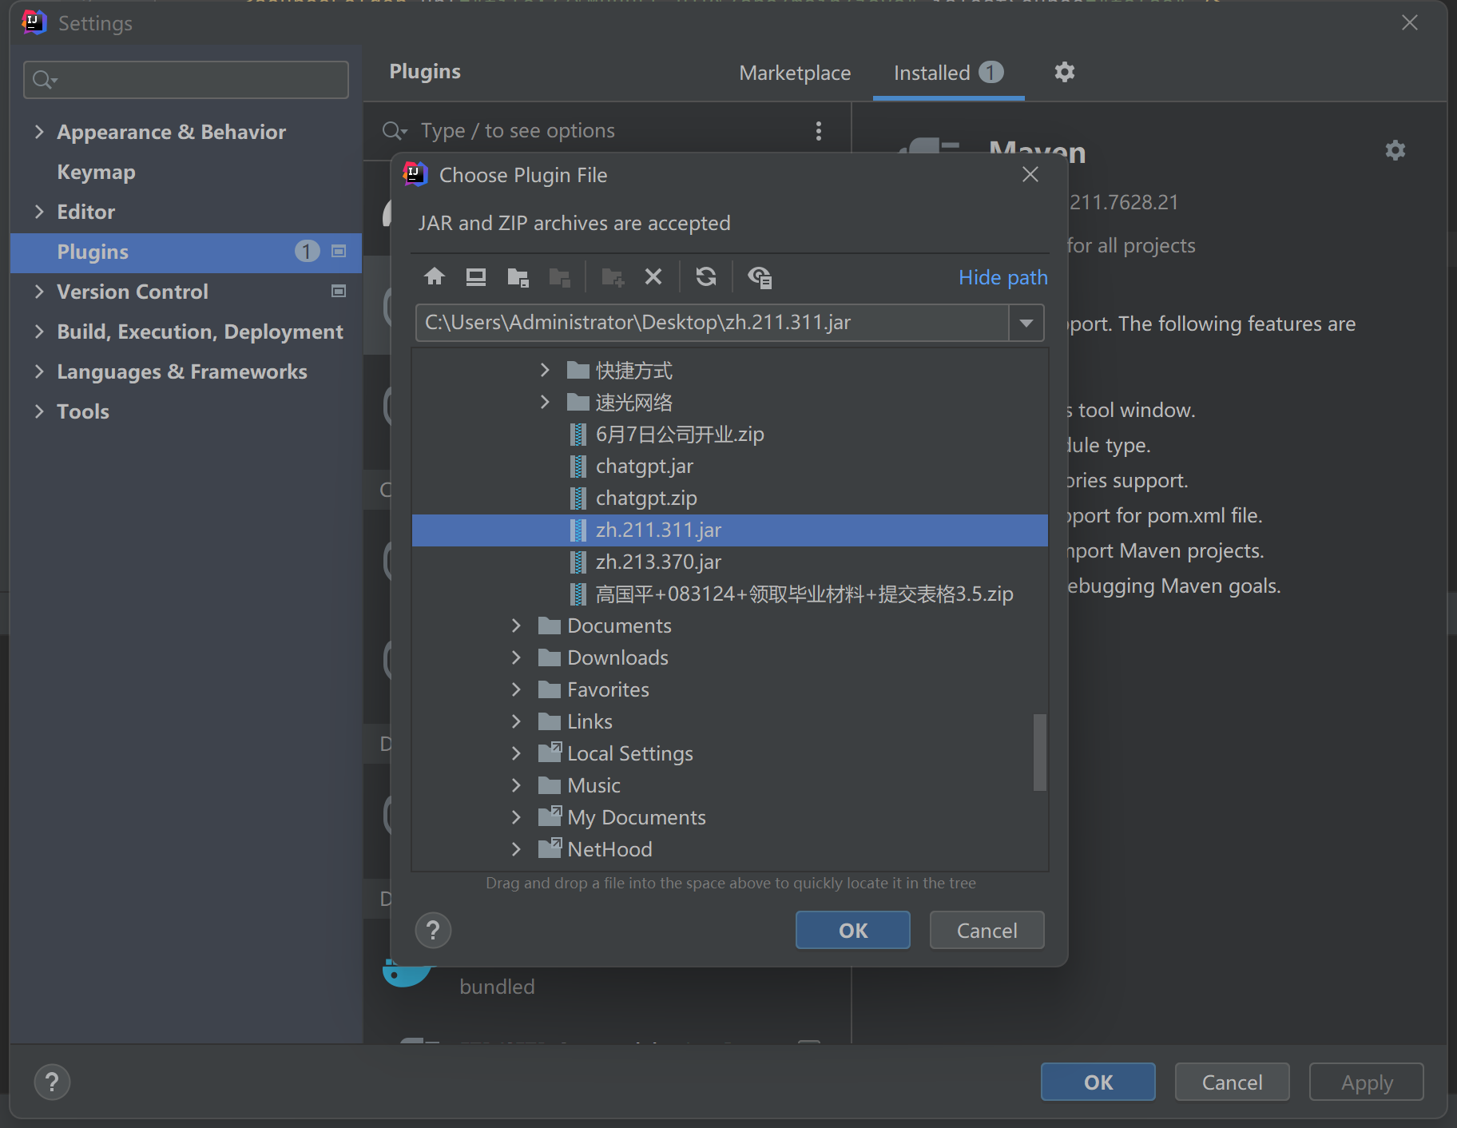Select chatgpt.zip file
The height and width of the screenshot is (1128, 1457).
(729, 498)
